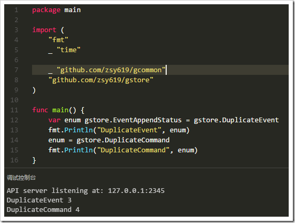Click gstore.DuplicateEvent on line 12
The image size is (295, 223).
tap(236, 120)
